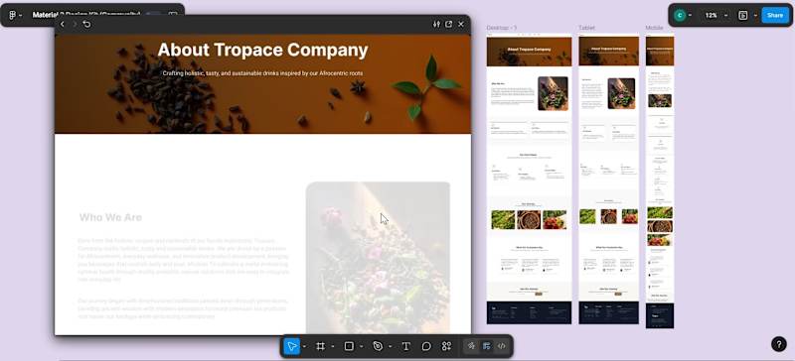Click the flower image in the preview
The image size is (795, 361).
[x=378, y=258]
